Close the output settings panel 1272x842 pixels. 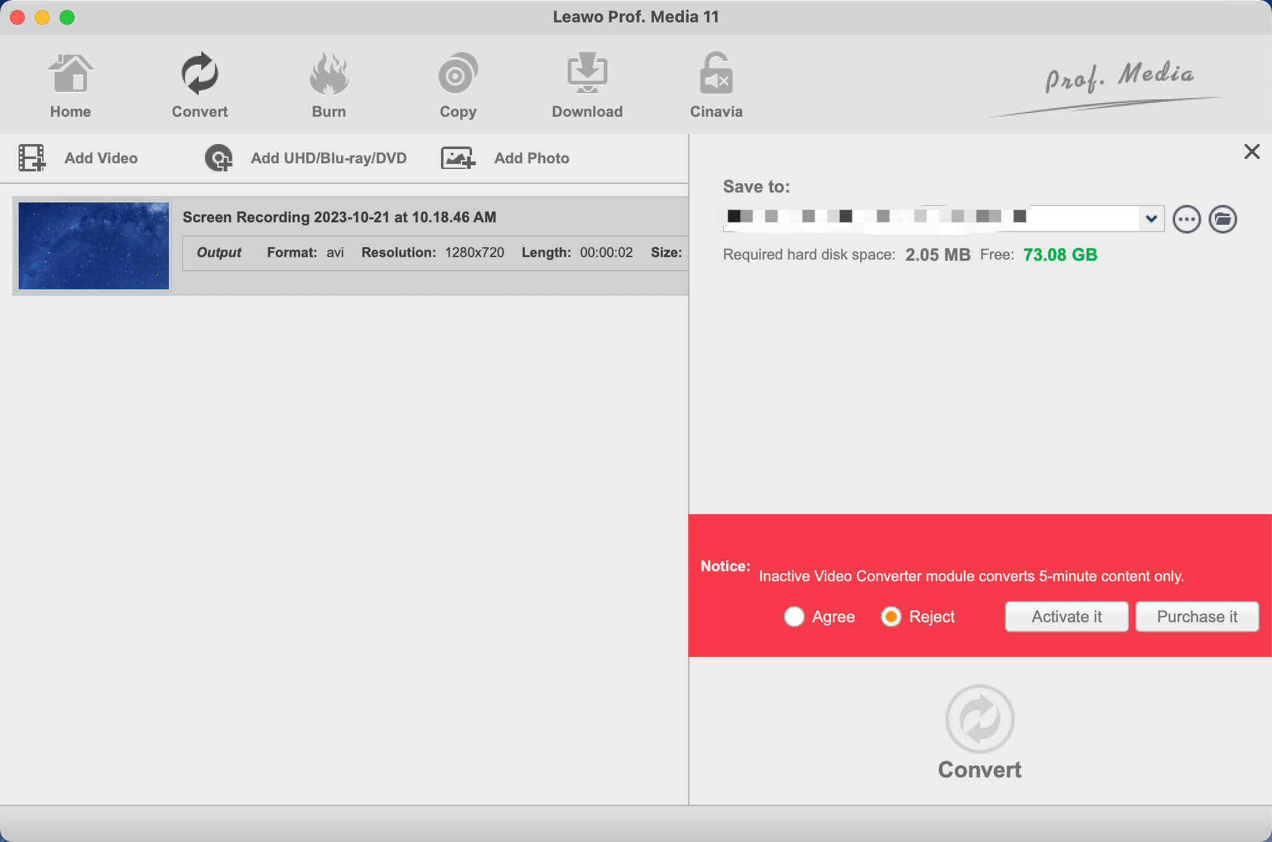click(1251, 152)
